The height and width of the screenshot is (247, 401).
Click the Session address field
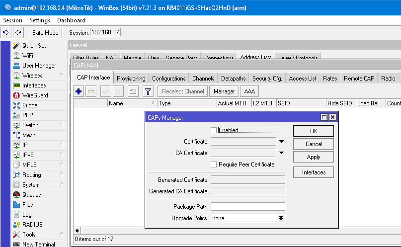(105, 32)
